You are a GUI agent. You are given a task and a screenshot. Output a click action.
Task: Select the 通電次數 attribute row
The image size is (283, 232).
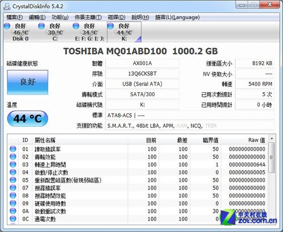138,219
